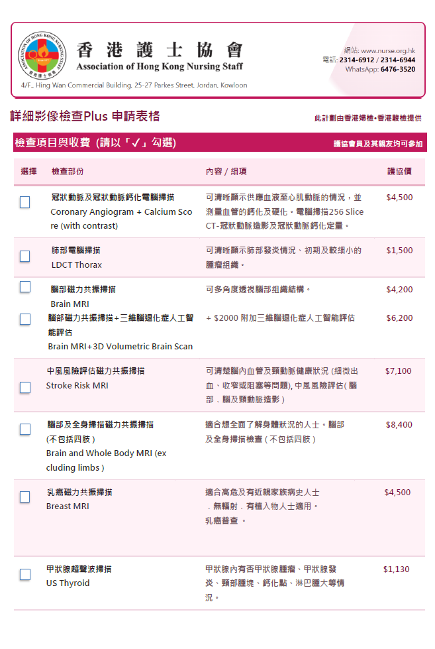
Task: Click the 內容 / 細項 column header
Action: (x=226, y=171)
